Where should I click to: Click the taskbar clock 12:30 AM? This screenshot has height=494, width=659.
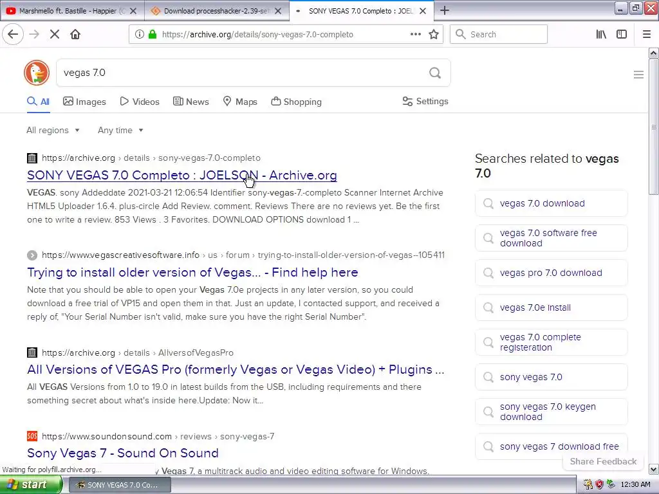pos(635,485)
